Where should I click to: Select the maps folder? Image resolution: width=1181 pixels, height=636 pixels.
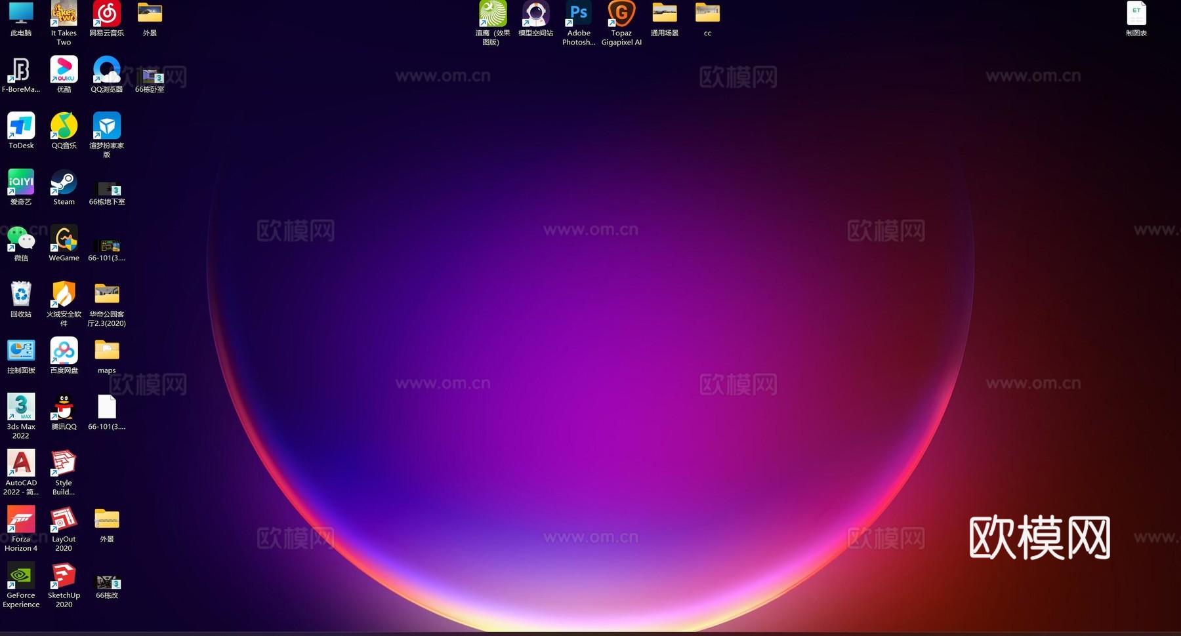click(107, 351)
